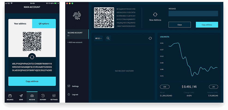This screenshot has width=228, height=110.
Task: Open Settings in desktop sidebar
Action: [x=73, y=86]
